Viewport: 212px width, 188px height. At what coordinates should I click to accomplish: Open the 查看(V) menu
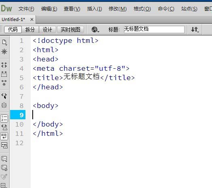[x=72, y=9]
